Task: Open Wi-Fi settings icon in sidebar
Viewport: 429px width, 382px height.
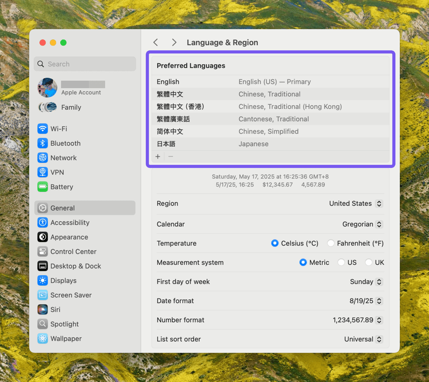Action: click(43, 129)
